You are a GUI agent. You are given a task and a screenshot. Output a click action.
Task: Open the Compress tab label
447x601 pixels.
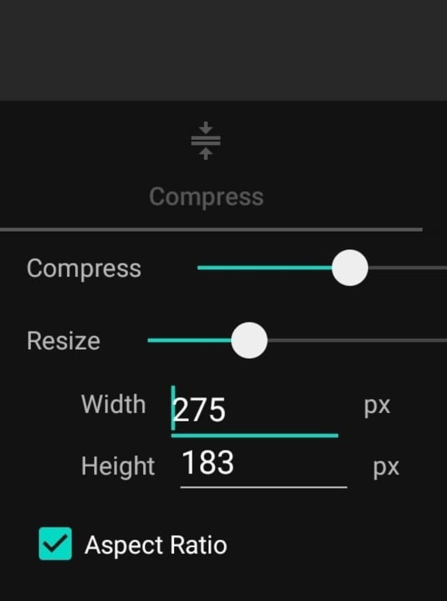pos(206,196)
